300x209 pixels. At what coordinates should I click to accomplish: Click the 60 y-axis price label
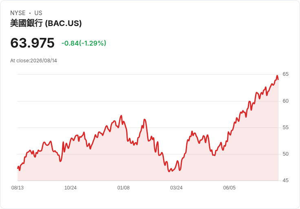click(285, 101)
